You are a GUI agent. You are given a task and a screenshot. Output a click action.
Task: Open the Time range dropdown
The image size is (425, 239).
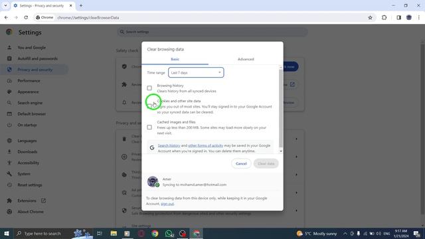coord(196,72)
